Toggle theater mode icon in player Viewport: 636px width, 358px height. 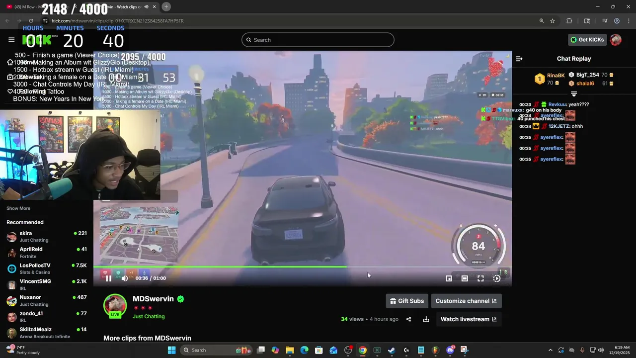tap(465, 278)
